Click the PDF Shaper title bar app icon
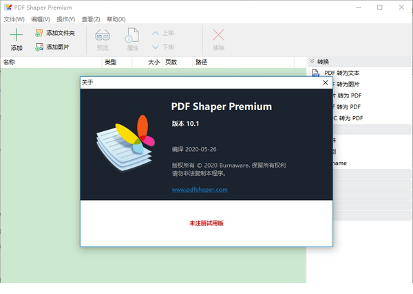 [8, 8]
